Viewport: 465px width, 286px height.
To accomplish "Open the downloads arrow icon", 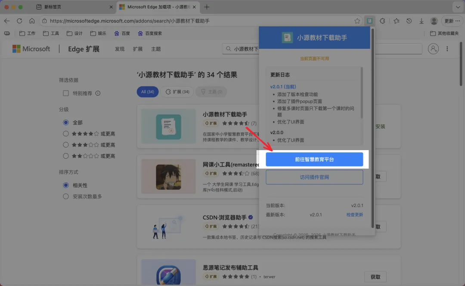I will point(422,21).
